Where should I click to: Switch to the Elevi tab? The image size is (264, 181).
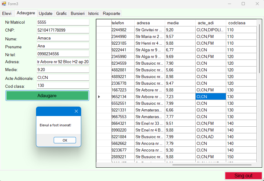pos(7,13)
